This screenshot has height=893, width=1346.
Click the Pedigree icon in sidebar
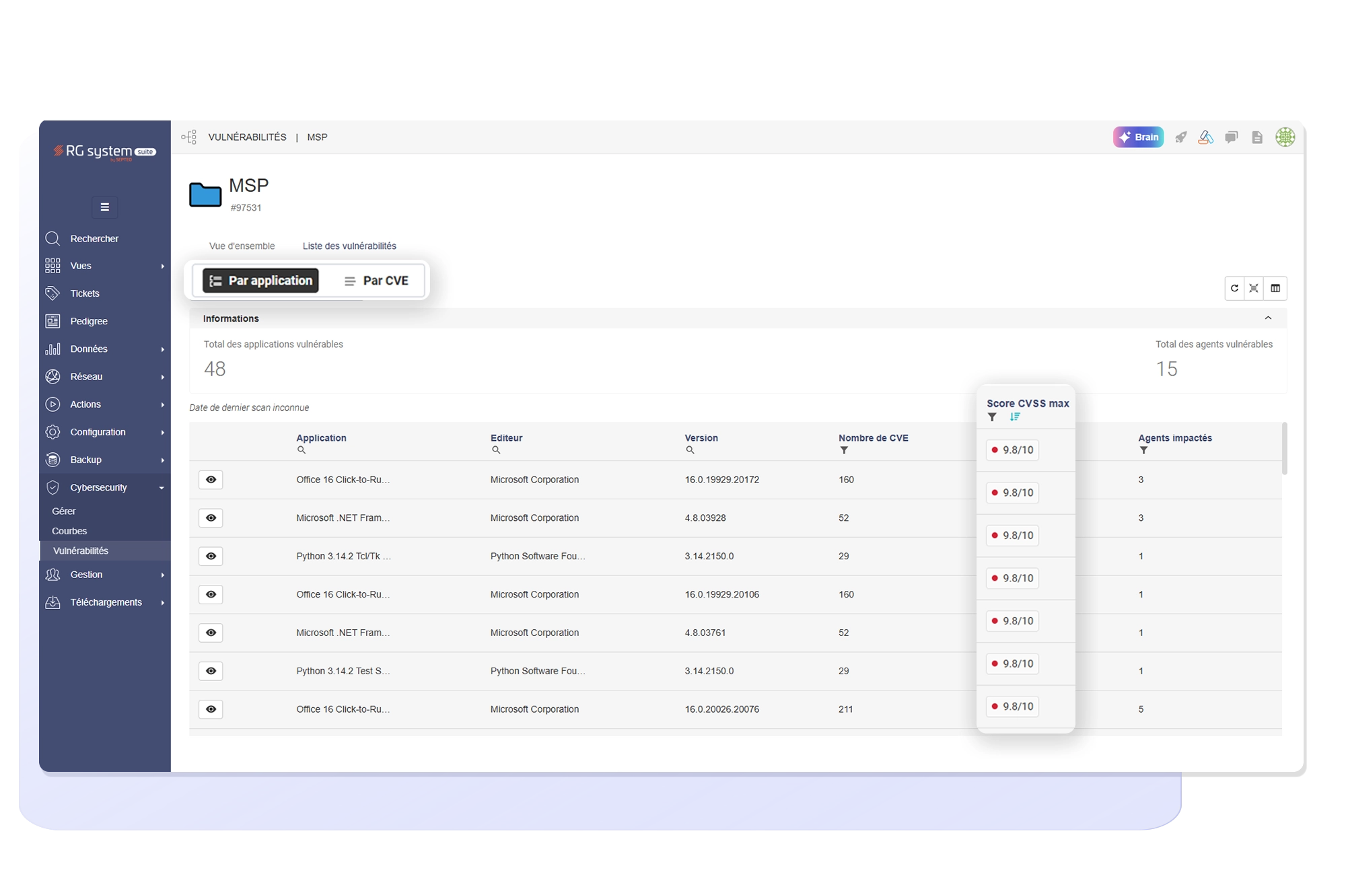tap(52, 321)
